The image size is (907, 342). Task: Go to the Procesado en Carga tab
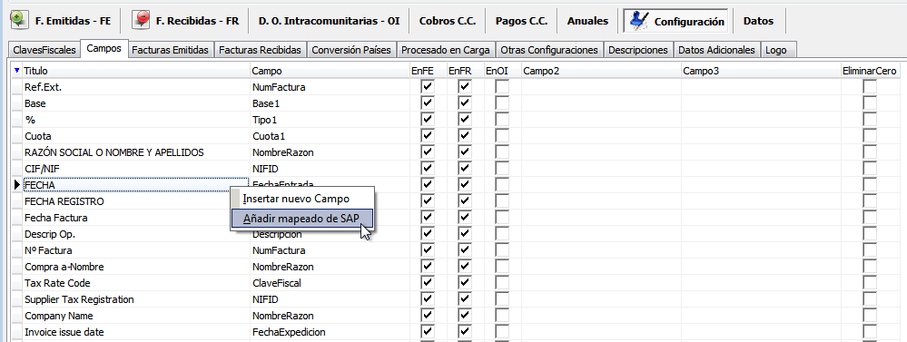[x=446, y=50]
